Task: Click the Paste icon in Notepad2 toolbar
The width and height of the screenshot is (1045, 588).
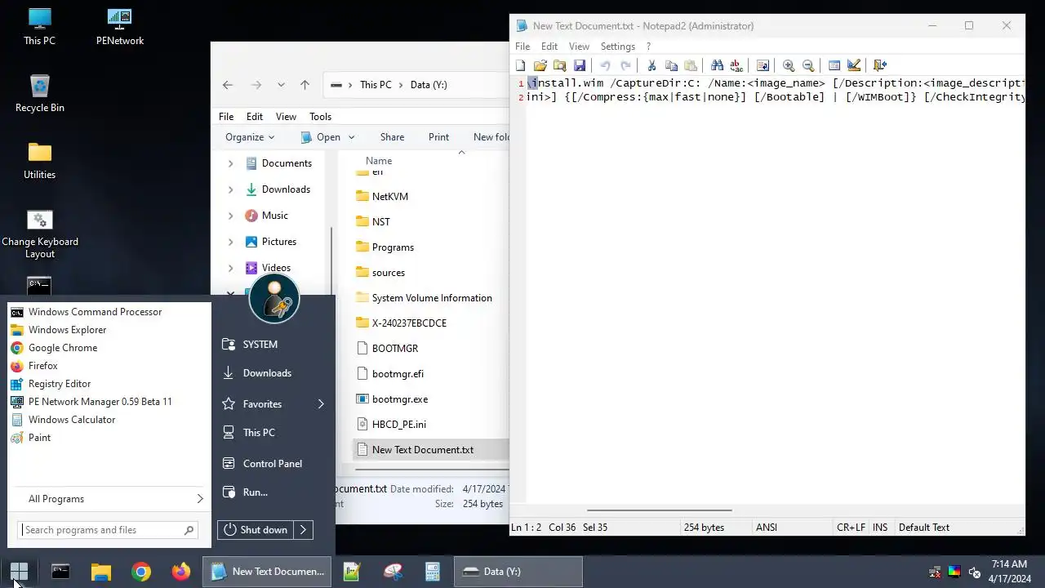Action: click(691, 65)
